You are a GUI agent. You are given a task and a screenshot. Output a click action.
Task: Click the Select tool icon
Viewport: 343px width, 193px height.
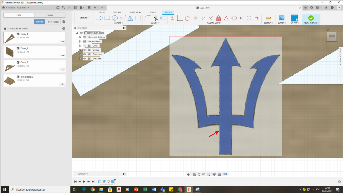294,18
